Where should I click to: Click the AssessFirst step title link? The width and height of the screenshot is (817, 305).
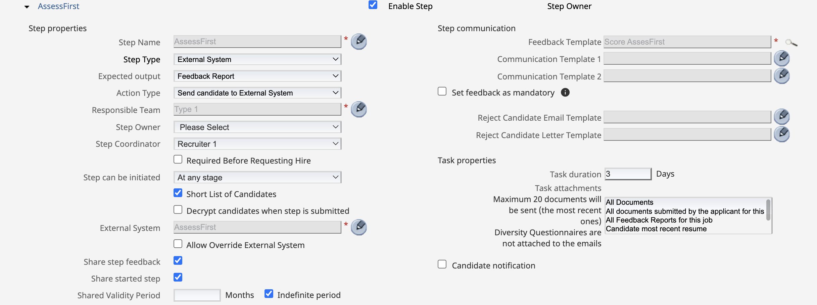tap(58, 6)
